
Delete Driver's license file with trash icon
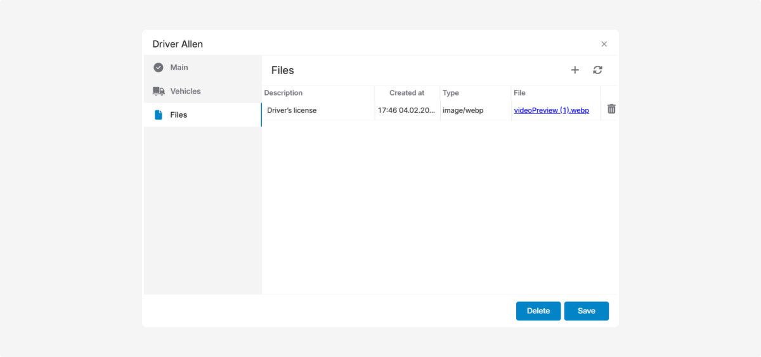tap(611, 110)
